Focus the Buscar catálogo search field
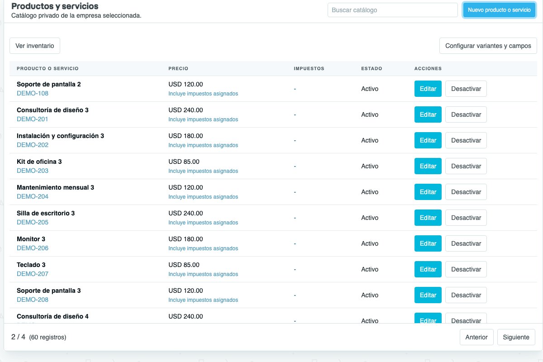This screenshot has width=543, height=362. [x=393, y=10]
